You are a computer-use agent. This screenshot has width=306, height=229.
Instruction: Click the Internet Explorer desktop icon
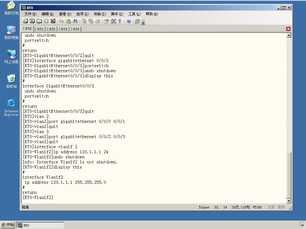click(11, 107)
